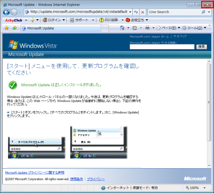
Task: Click the browser Forward arrow button
Action: pos(14,12)
